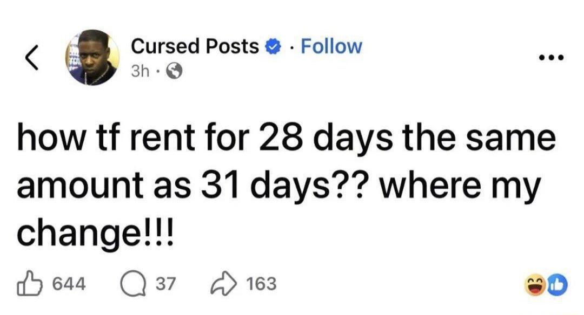Image resolution: width=584 pixels, height=315 pixels.
Task: Click the 3h timestamp
Action: coord(141,69)
